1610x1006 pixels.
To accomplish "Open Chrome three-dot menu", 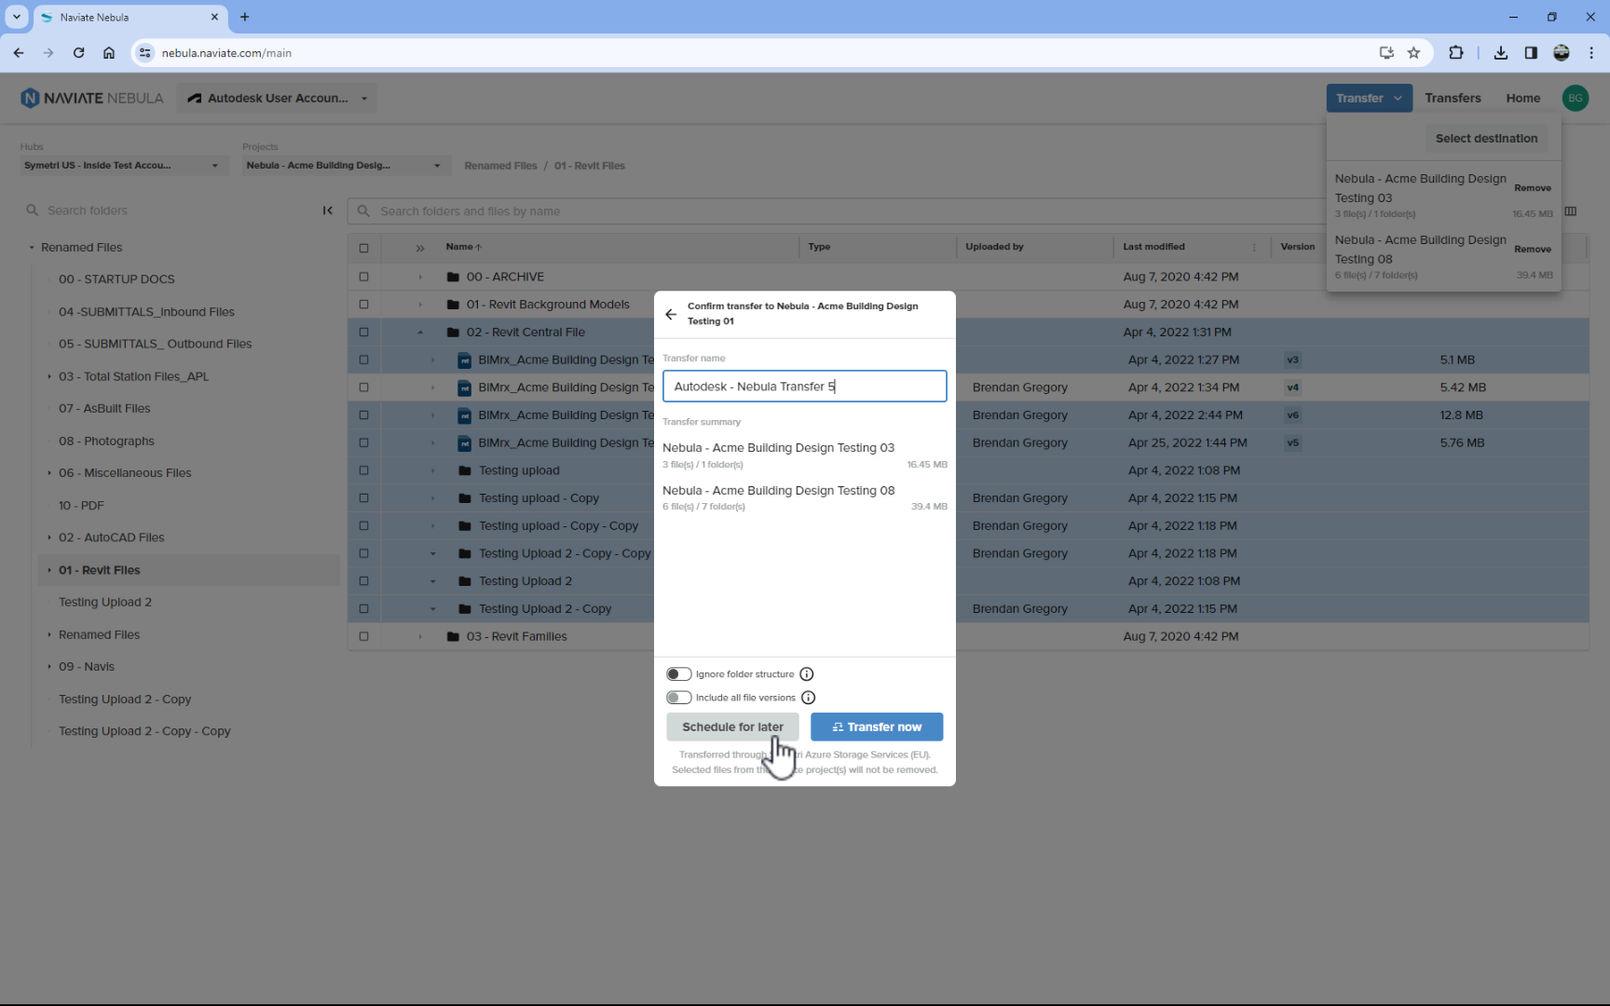I will coord(1591,53).
